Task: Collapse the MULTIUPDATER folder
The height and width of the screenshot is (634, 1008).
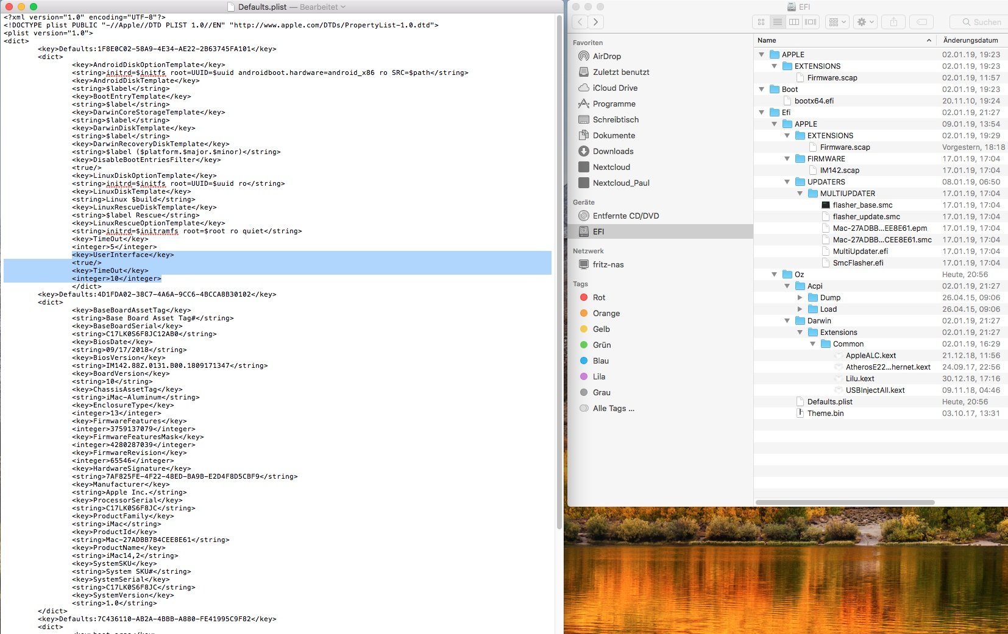Action: (800, 194)
